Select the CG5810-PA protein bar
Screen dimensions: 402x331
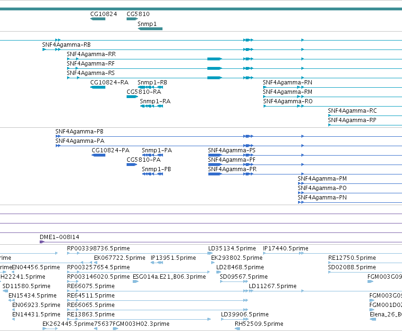[x=132, y=165]
